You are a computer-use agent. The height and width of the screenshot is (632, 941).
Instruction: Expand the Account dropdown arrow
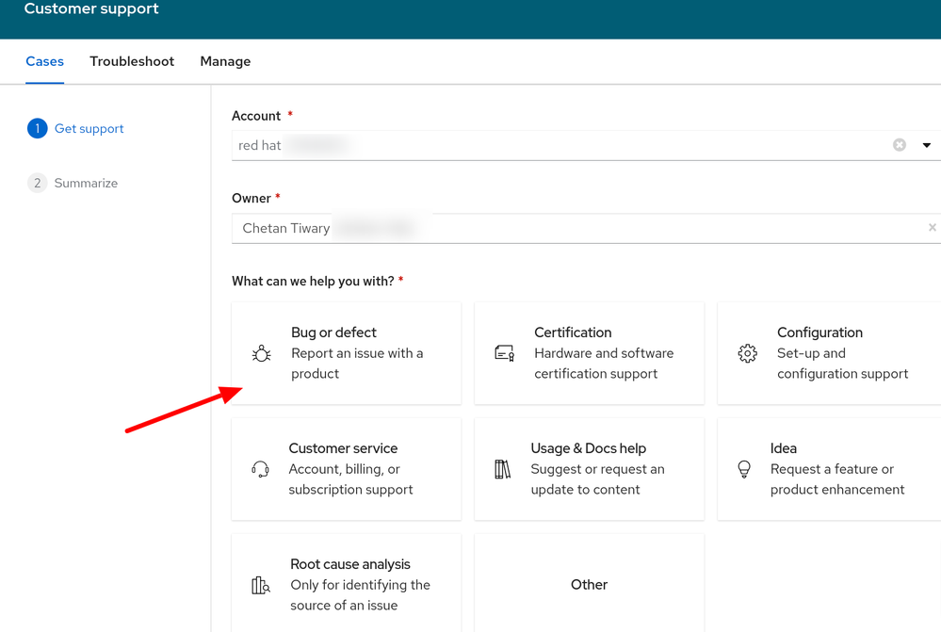click(926, 145)
